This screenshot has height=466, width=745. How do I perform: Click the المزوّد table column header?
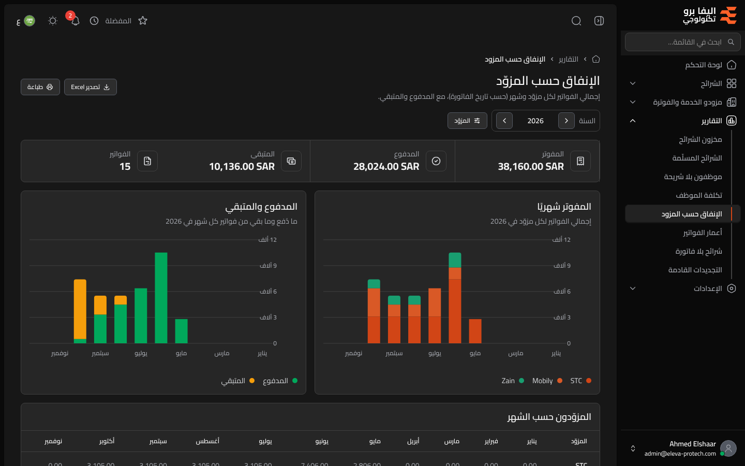[x=579, y=441]
